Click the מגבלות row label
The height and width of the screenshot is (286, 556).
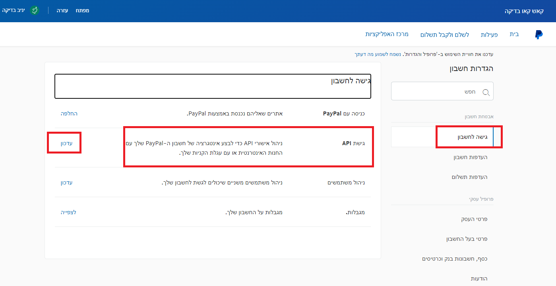coord(355,212)
